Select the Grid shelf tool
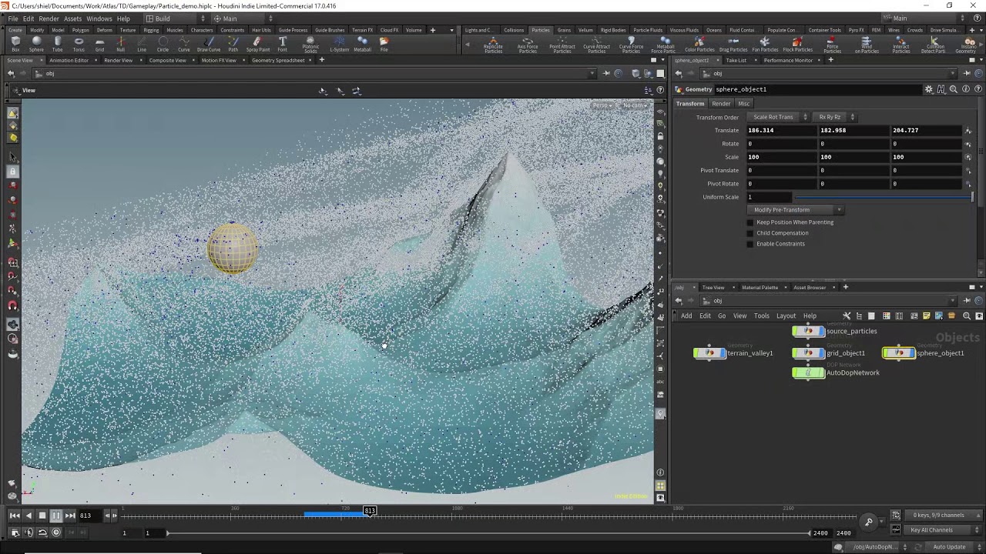Viewport: 986px width, 554px height. tap(99, 44)
